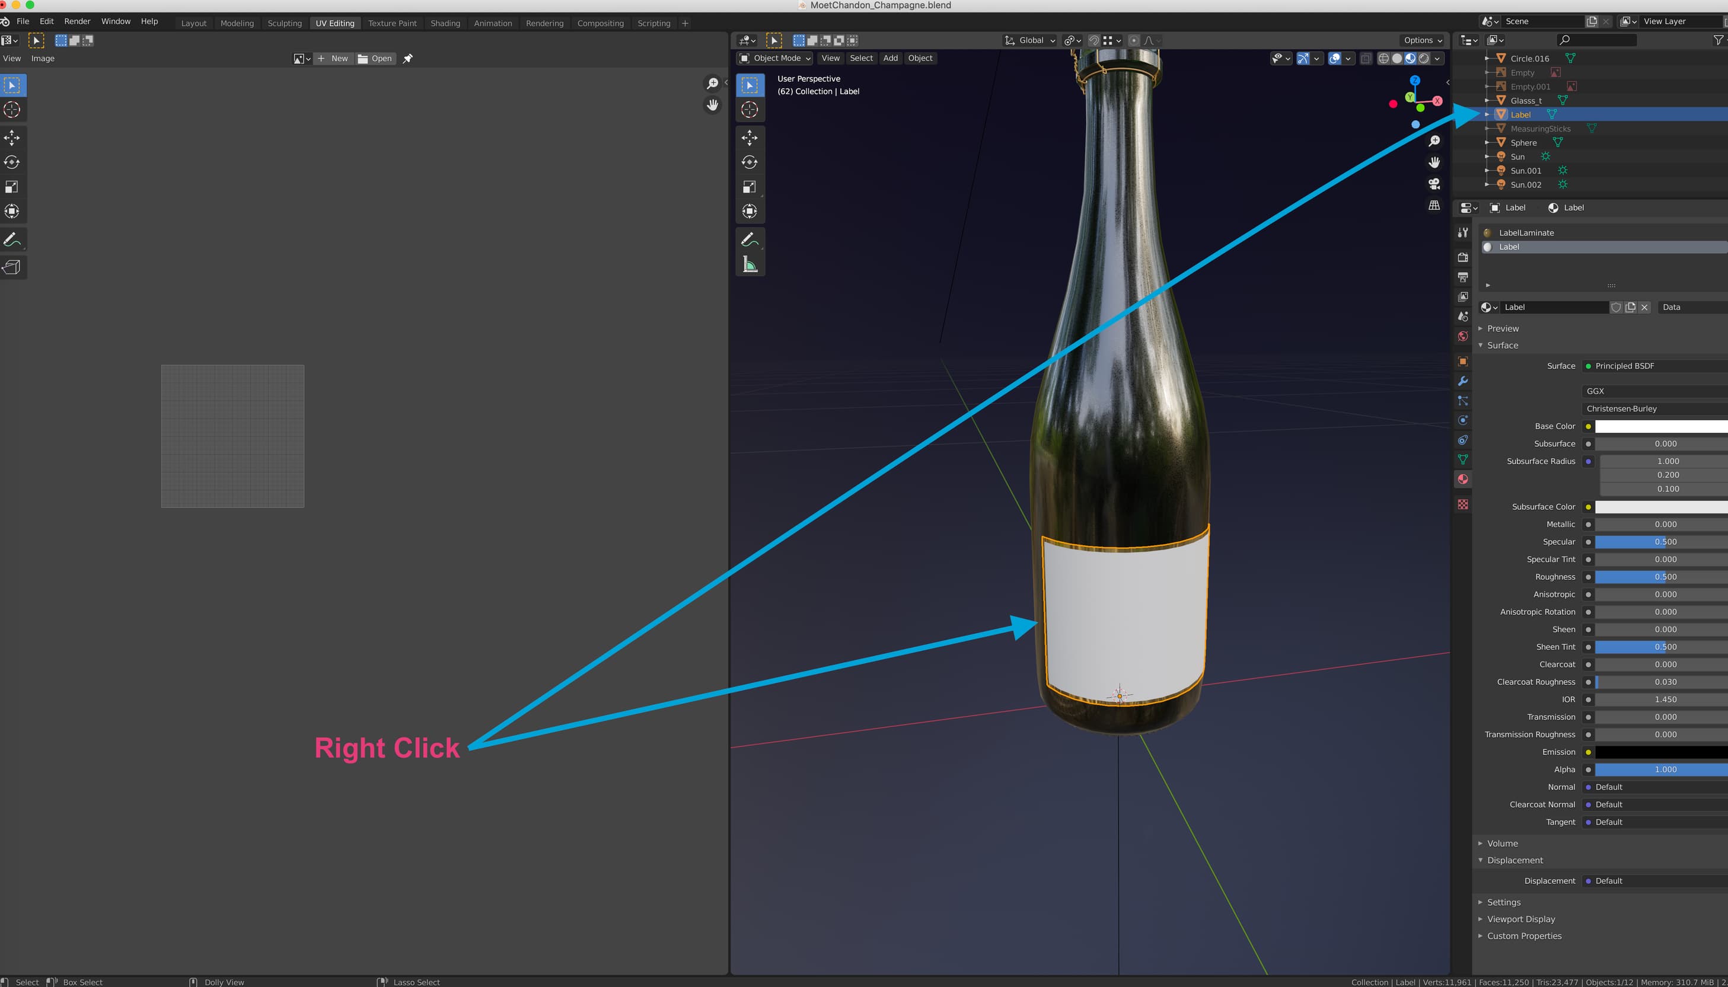The height and width of the screenshot is (987, 1728).
Task: Switch to the Texture Paint workspace tab
Action: pyautogui.click(x=392, y=23)
